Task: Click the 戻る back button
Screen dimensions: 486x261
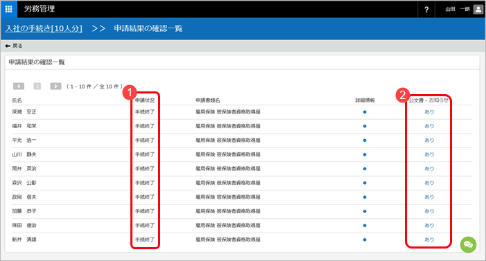Action: (x=14, y=46)
